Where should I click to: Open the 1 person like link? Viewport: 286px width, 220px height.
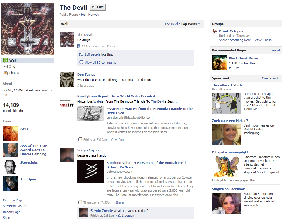click(x=128, y=216)
